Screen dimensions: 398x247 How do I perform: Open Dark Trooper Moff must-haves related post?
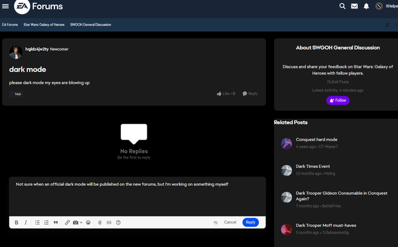click(x=326, y=225)
